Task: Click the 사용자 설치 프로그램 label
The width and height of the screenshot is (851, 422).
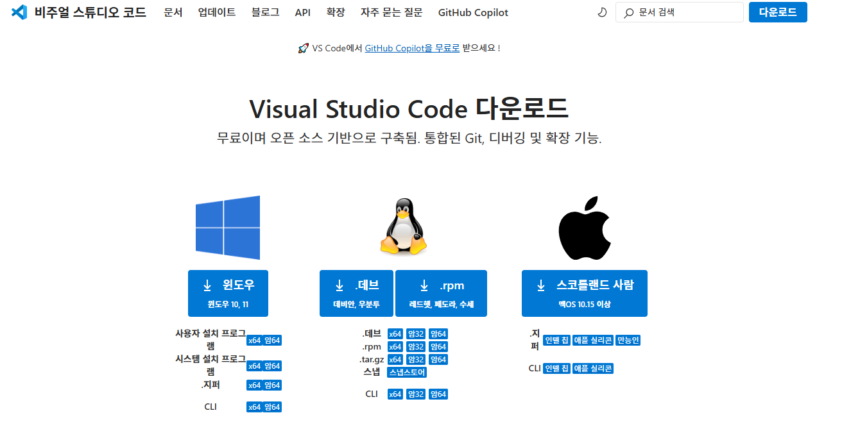Action: tap(211, 339)
